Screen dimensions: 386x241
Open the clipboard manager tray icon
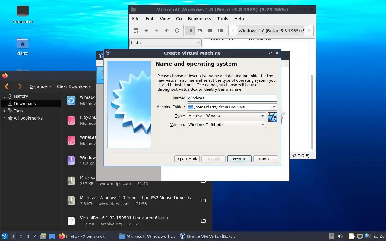coord(351,236)
